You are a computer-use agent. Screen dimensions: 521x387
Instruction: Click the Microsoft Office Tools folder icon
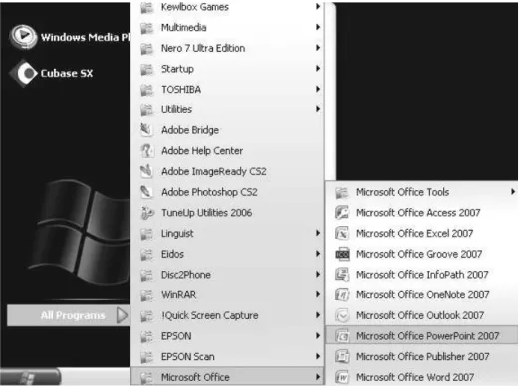tap(342, 192)
